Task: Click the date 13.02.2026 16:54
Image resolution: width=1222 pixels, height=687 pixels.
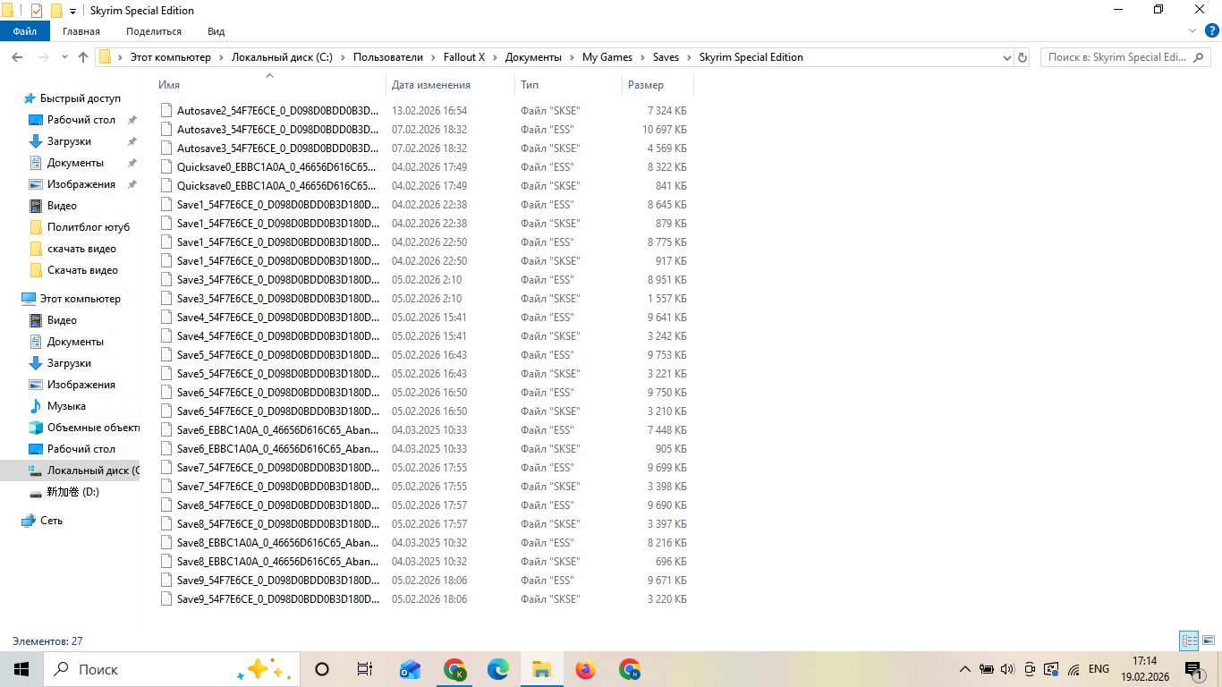Action: (x=429, y=111)
